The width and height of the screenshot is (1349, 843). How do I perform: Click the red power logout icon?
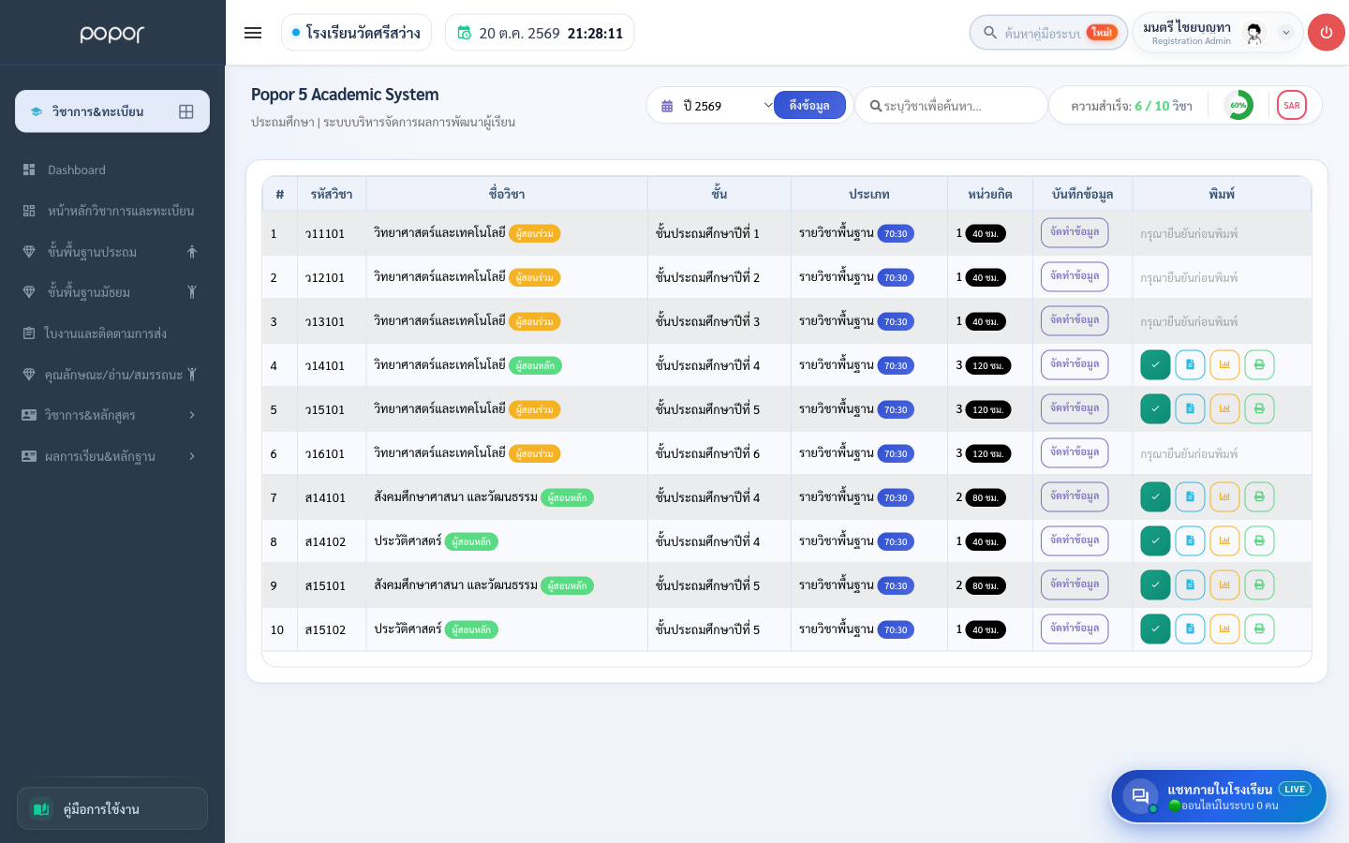1326,33
